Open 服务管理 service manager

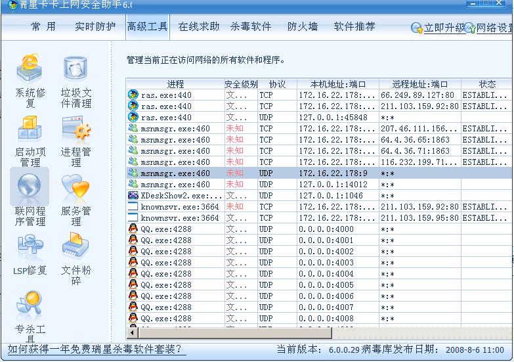coord(75,200)
